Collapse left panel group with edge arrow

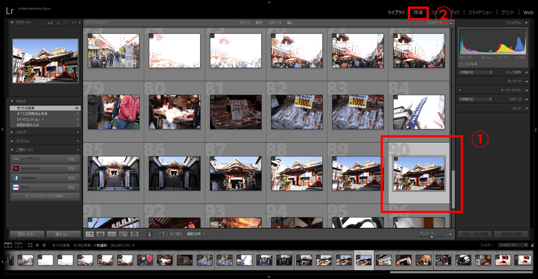point(2,130)
